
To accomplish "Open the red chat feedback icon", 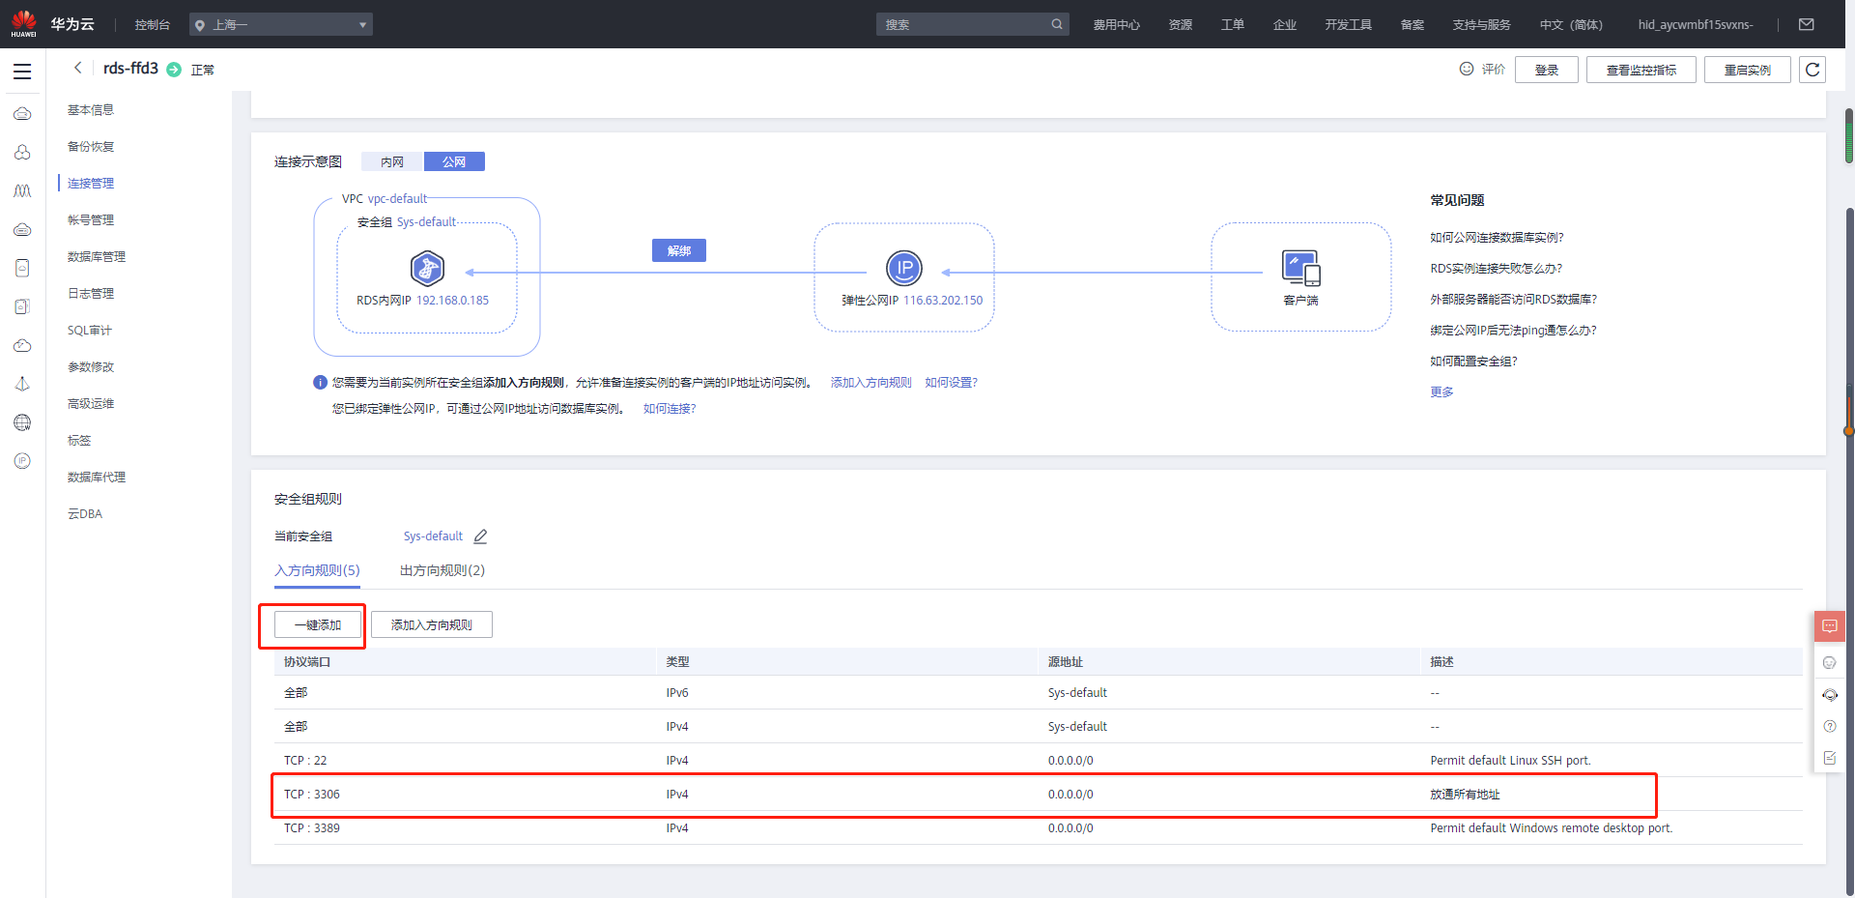I will tap(1830, 626).
